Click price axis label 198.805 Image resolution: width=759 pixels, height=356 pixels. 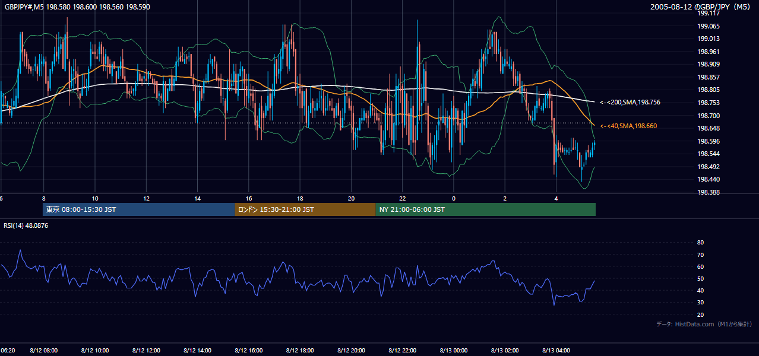709,90
